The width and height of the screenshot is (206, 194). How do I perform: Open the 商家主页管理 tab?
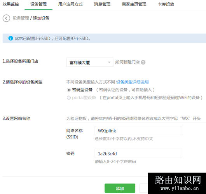(134, 4)
